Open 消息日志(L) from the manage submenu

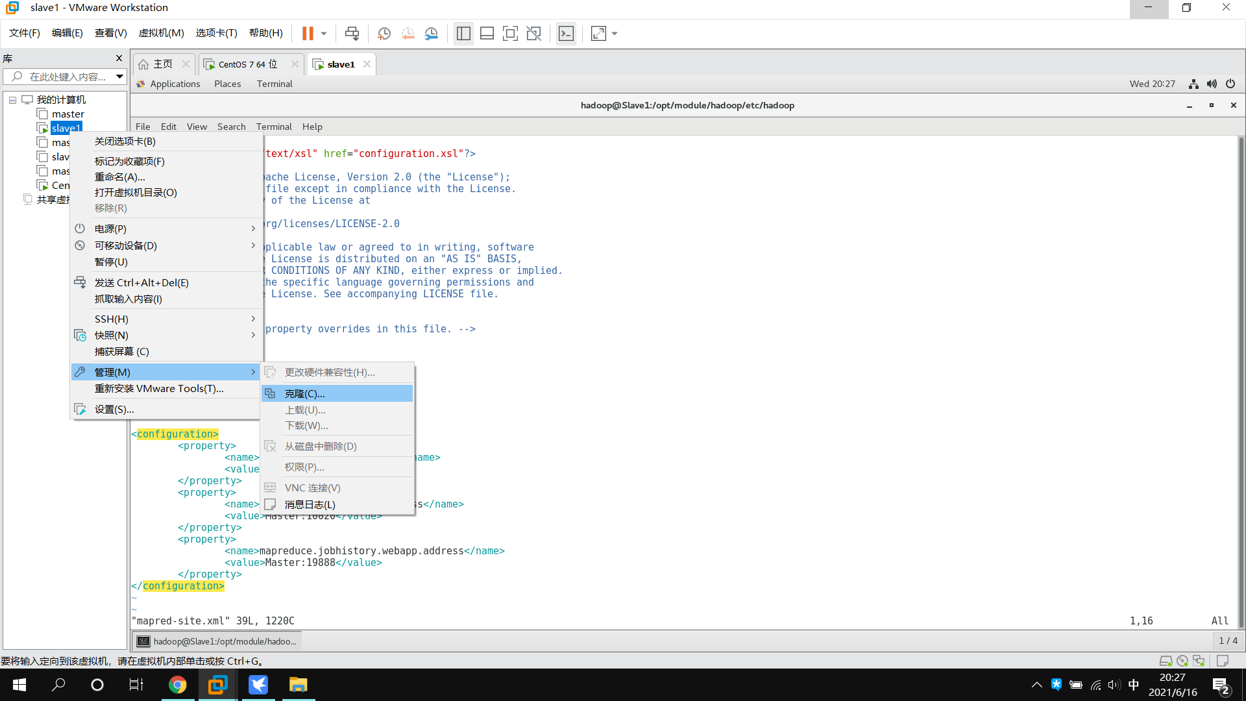click(x=337, y=505)
